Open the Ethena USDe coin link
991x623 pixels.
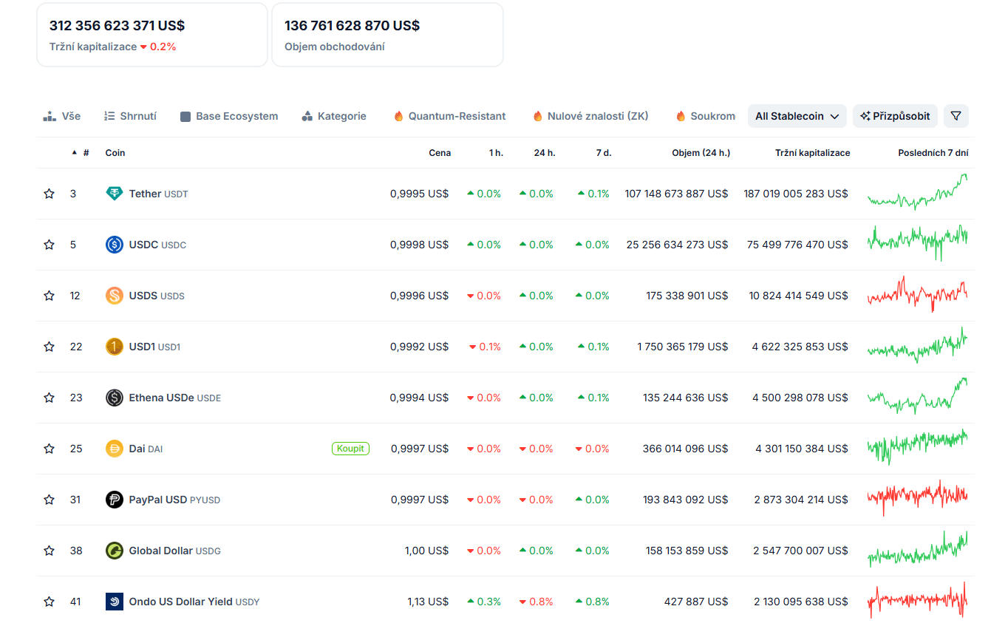click(175, 398)
